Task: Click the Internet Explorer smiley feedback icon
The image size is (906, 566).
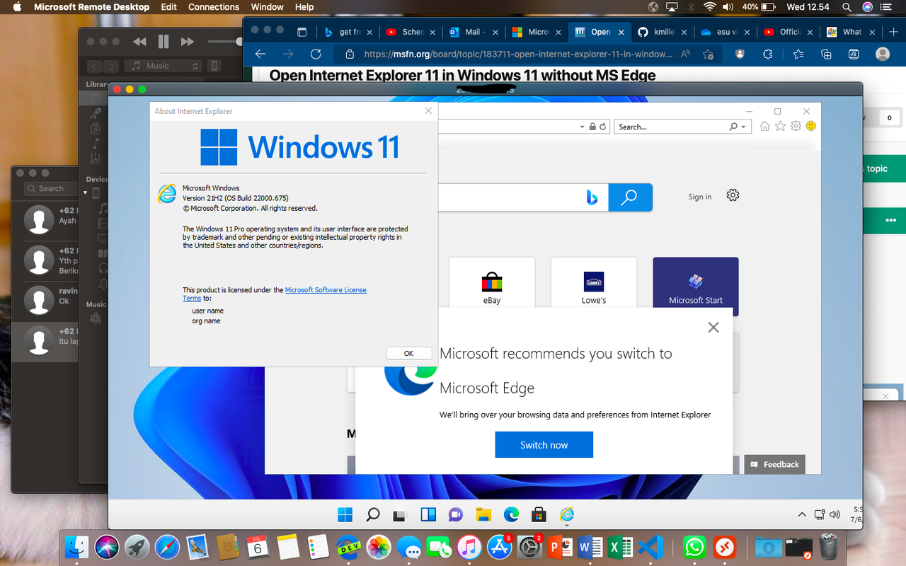Action: click(811, 126)
